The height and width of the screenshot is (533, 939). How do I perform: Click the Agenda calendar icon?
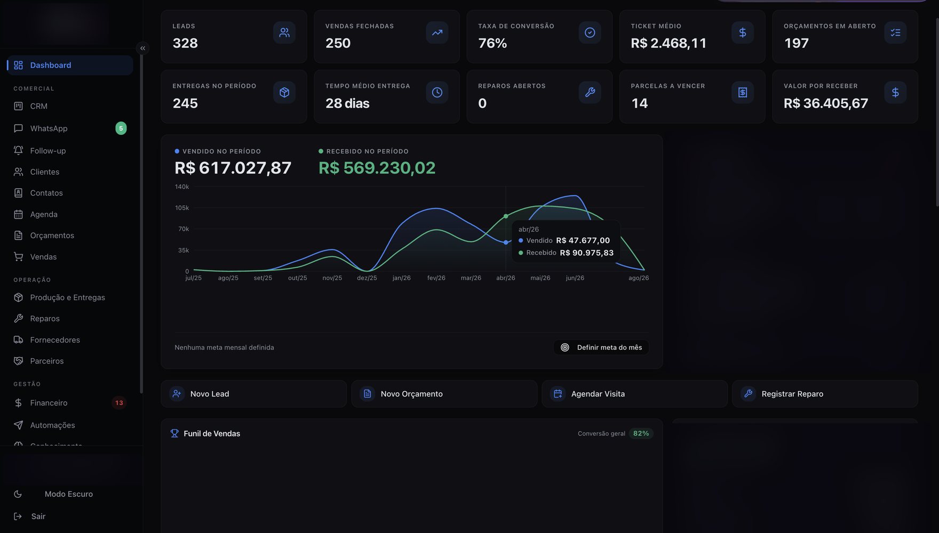tap(19, 214)
